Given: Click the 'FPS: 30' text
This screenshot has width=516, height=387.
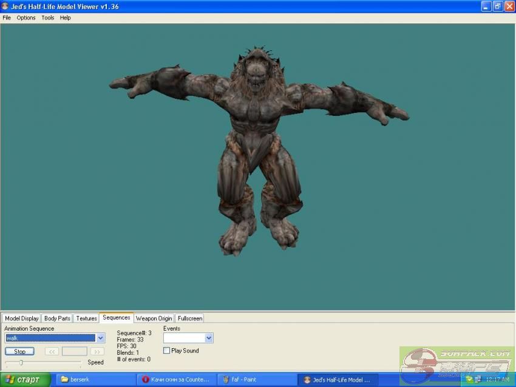Looking at the screenshot, I should pos(126,346).
